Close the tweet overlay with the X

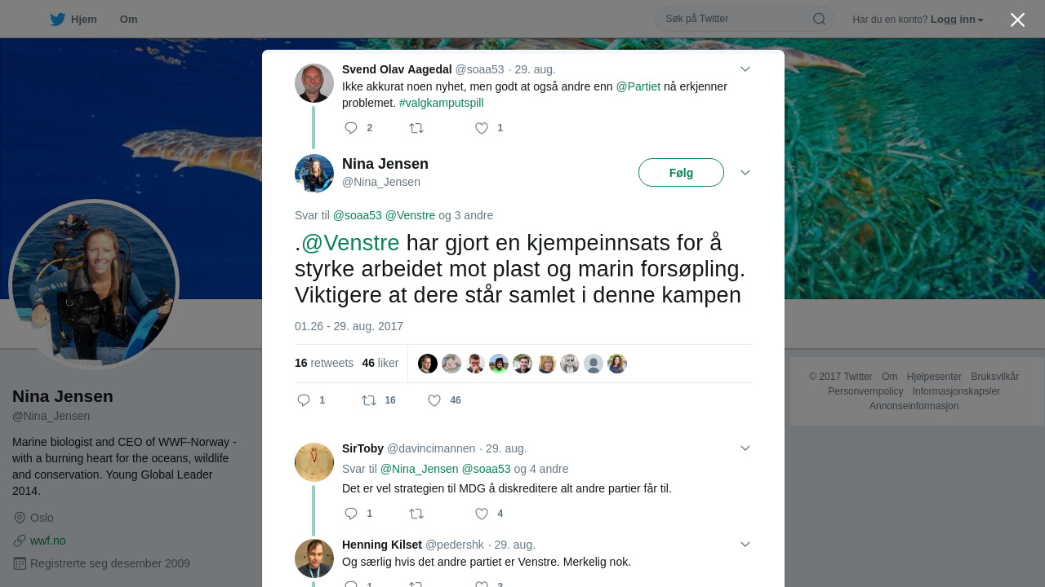coord(1017,20)
